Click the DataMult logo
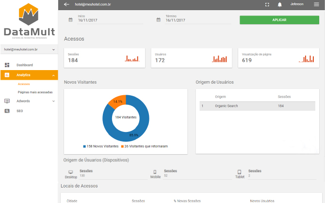 coord(29,21)
